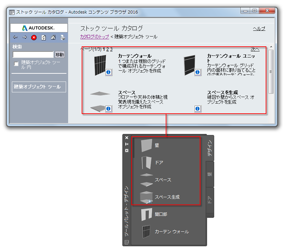Click the 検索 search input field

(33, 54)
